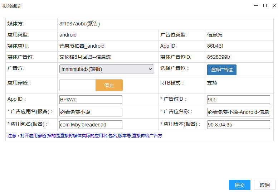Click the 广告位类型 value 信息流
This screenshot has width=278, height=192.
215,35
